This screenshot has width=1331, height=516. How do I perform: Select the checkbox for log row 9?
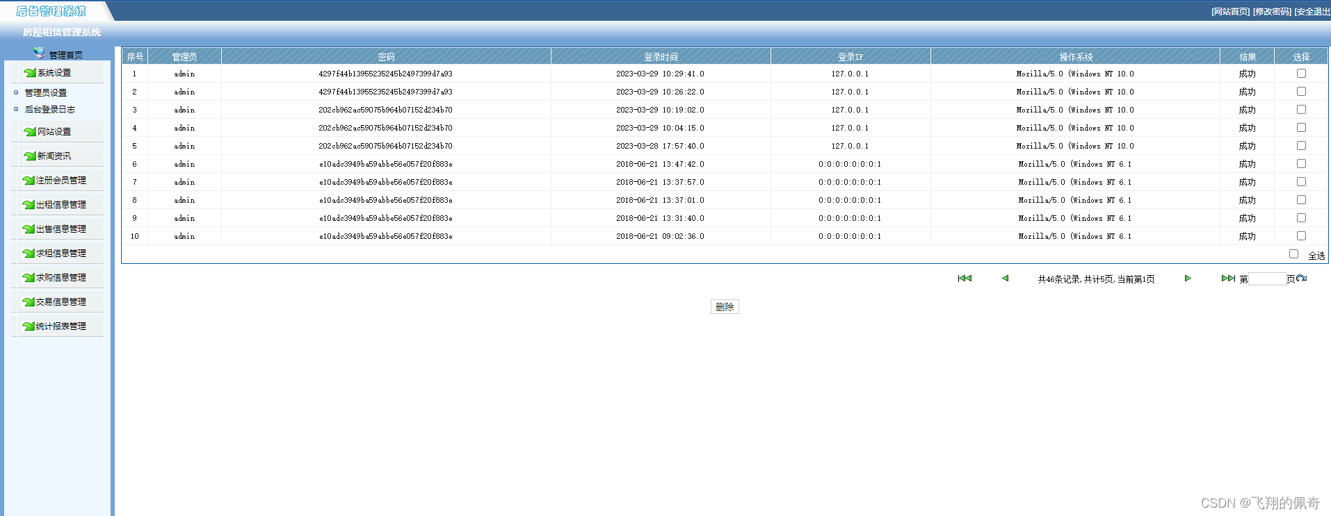pyautogui.click(x=1301, y=217)
